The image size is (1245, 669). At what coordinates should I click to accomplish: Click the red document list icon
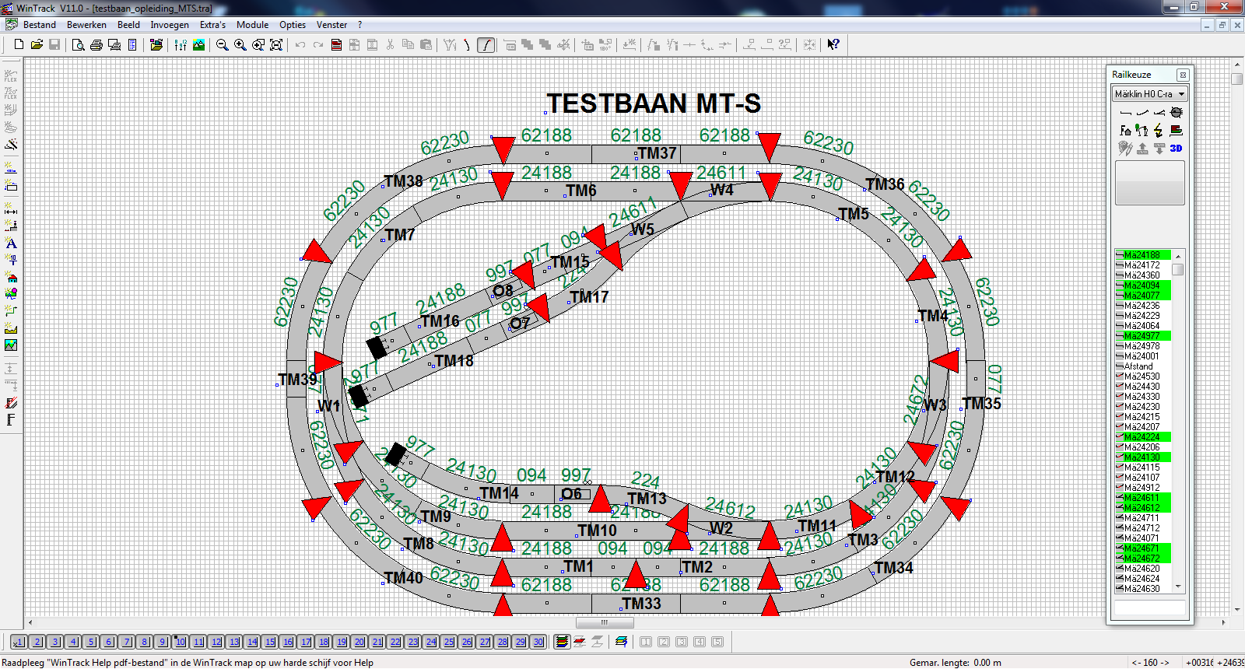[336, 45]
